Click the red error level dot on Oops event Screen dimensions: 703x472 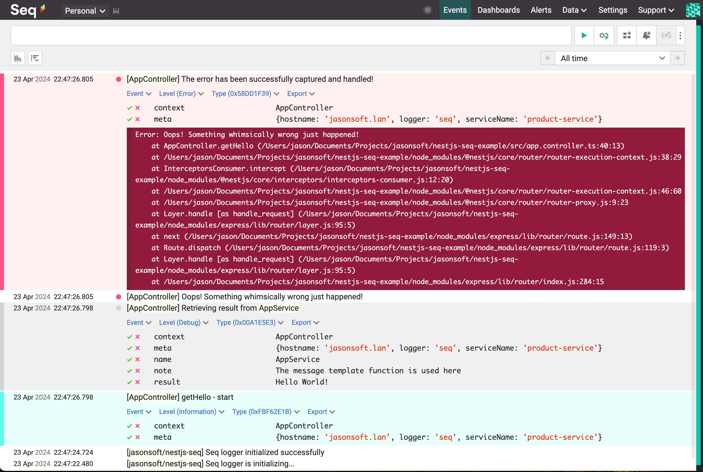click(x=119, y=297)
